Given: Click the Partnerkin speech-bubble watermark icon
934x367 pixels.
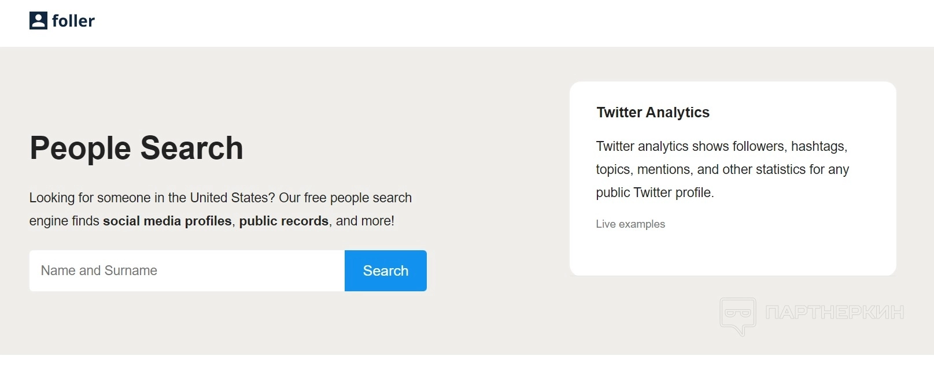Looking at the screenshot, I should pos(737,316).
